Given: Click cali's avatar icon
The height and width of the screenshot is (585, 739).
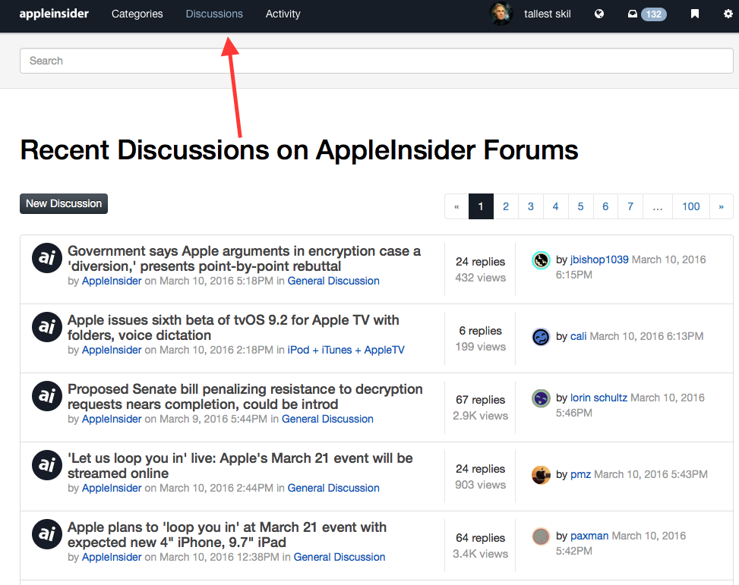Looking at the screenshot, I should click(x=541, y=337).
